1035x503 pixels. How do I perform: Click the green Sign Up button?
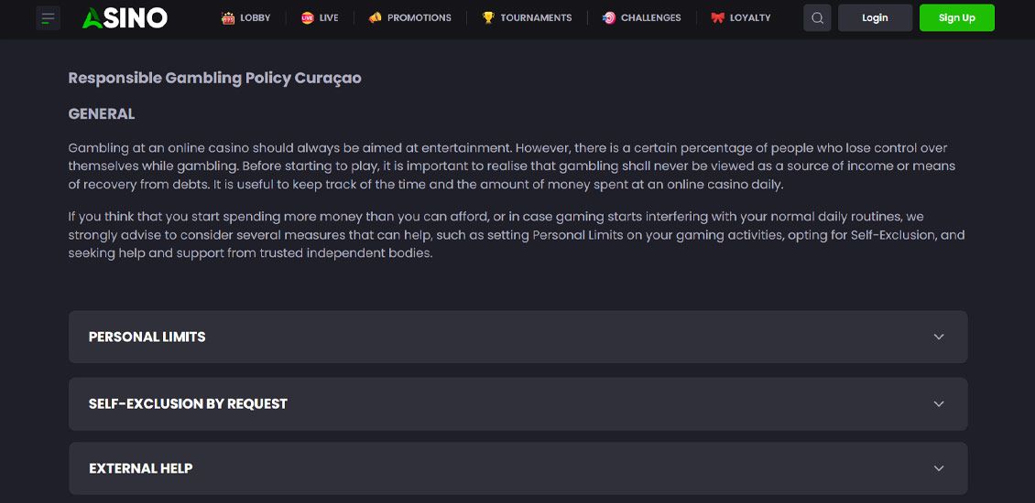pos(956,17)
